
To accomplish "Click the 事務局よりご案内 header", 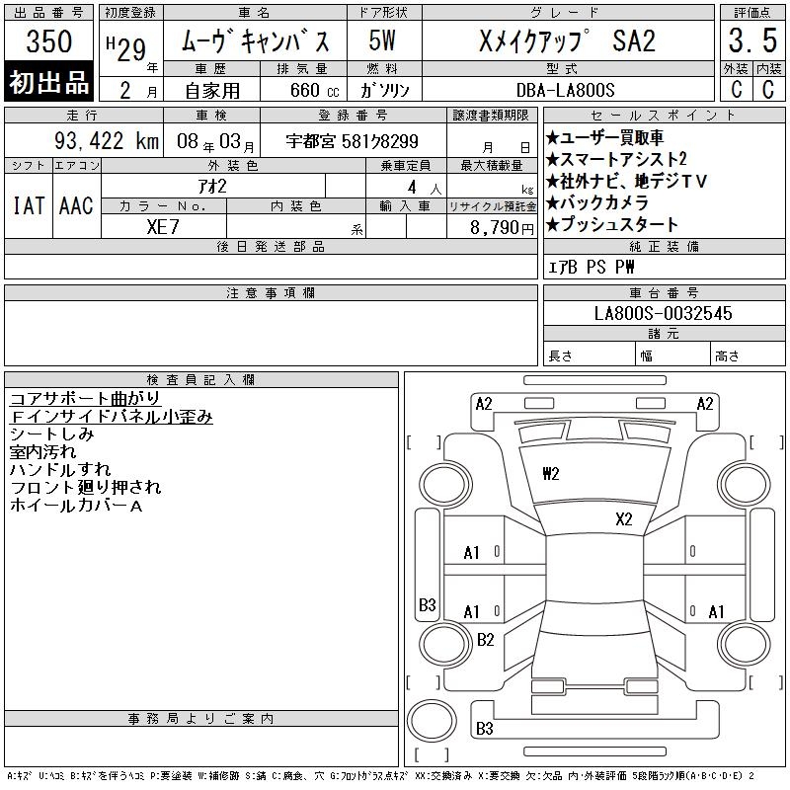I will [200, 719].
